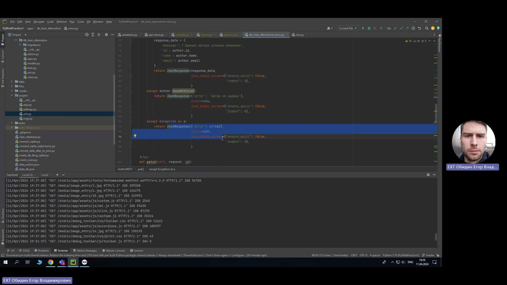Toggle Pull Requests side tab
Viewport: 507px width, 285px height.
3,78
